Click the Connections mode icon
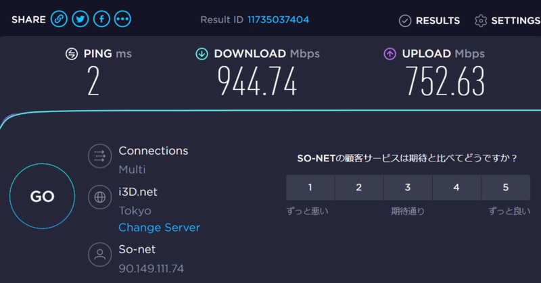Viewport: 541px width, 283px height. point(100,157)
